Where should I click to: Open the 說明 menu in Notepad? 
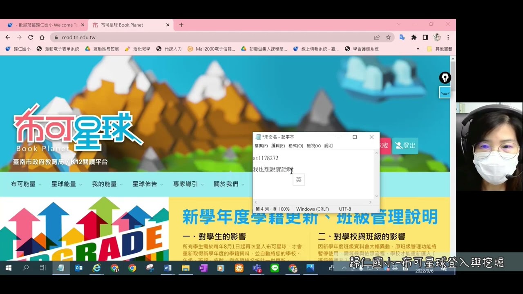[x=329, y=146]
